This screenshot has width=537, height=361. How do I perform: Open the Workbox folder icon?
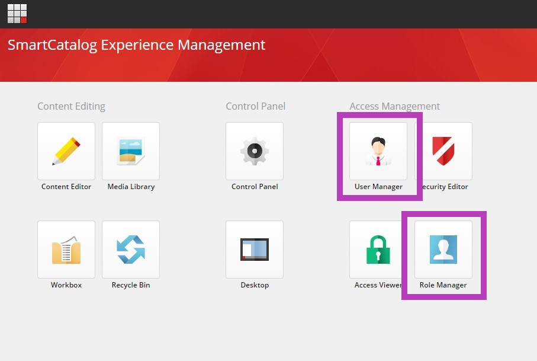(x=66, y=250)
